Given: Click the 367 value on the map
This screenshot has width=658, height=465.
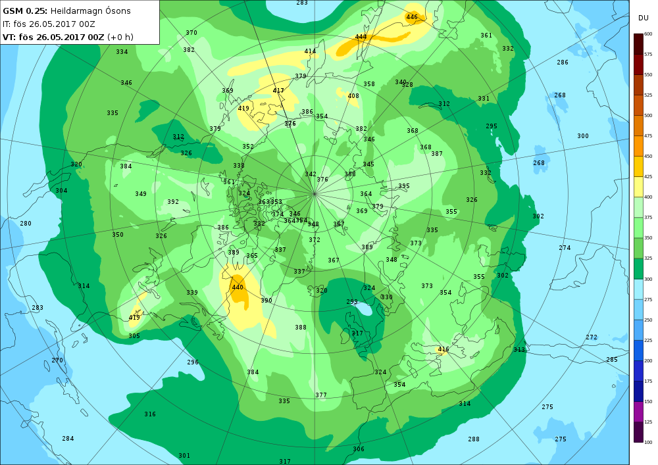Looking at the screenshot, I should point(334,260).
